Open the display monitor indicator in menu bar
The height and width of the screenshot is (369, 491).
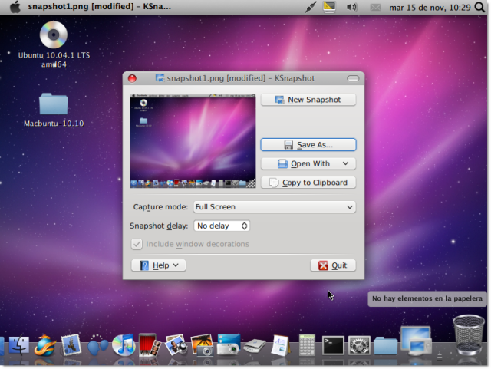point(329,7)
